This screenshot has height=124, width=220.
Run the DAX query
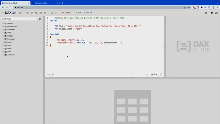click(x=78, y=13)
